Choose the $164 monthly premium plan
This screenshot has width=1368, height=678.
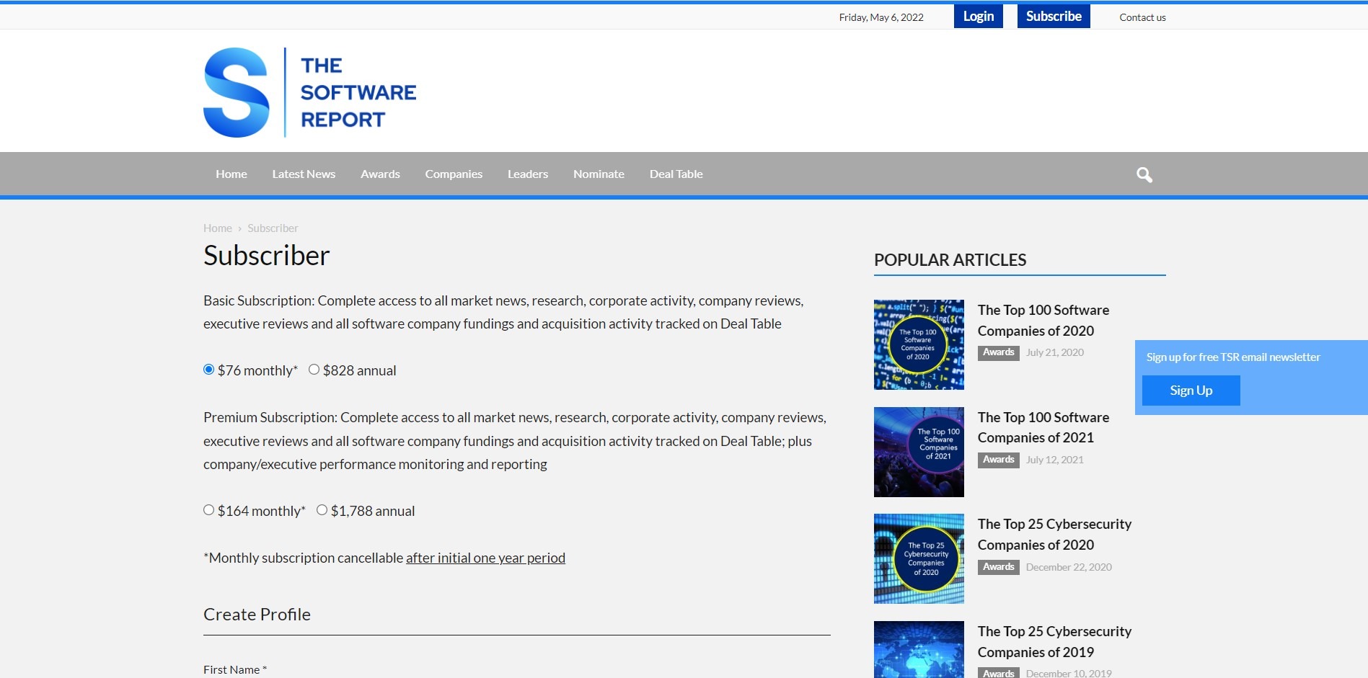(x=208, y=510)
